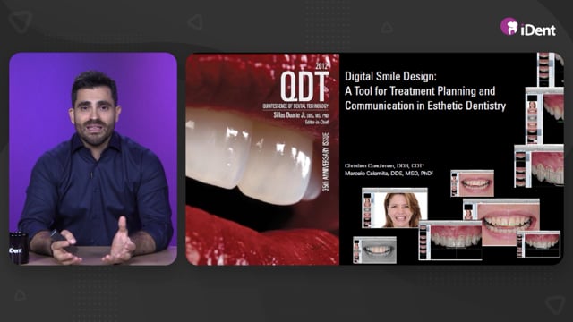Click the "35th Anniversary Issue" vertical text
Screen dimensions: 573x322
coord(325,162)
